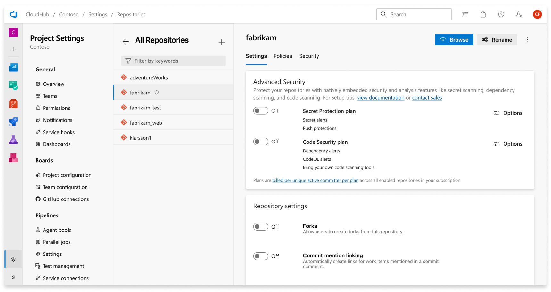This screenshot has width=551, height=292.
Task: Open the Pipelines rocket icon
Action: pyautogui.click(x=13, y=122)
